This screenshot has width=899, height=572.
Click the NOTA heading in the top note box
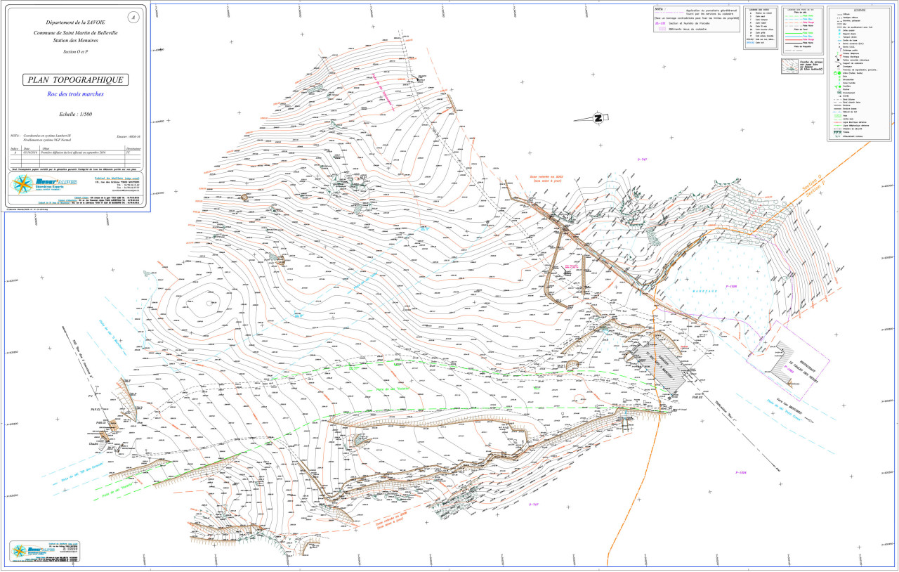click(x=659, y=9)
